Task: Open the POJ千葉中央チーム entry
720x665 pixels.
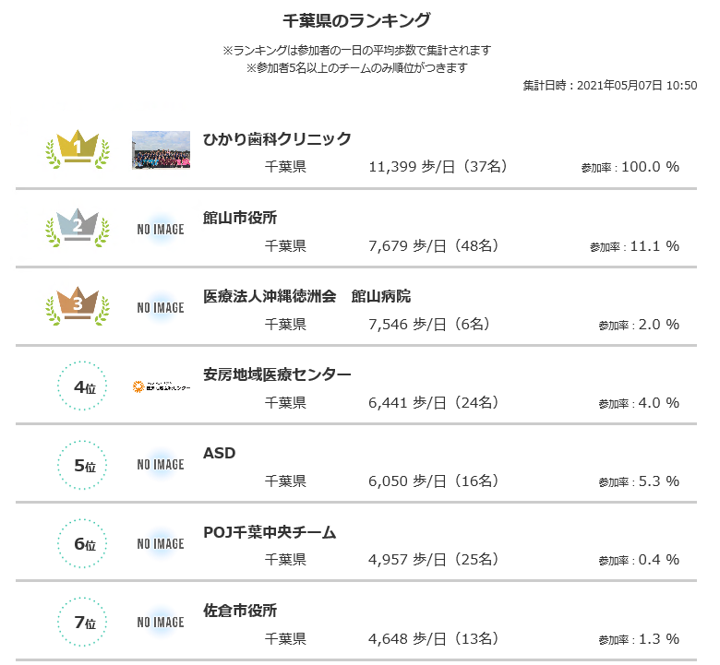Action: [270, 532]
